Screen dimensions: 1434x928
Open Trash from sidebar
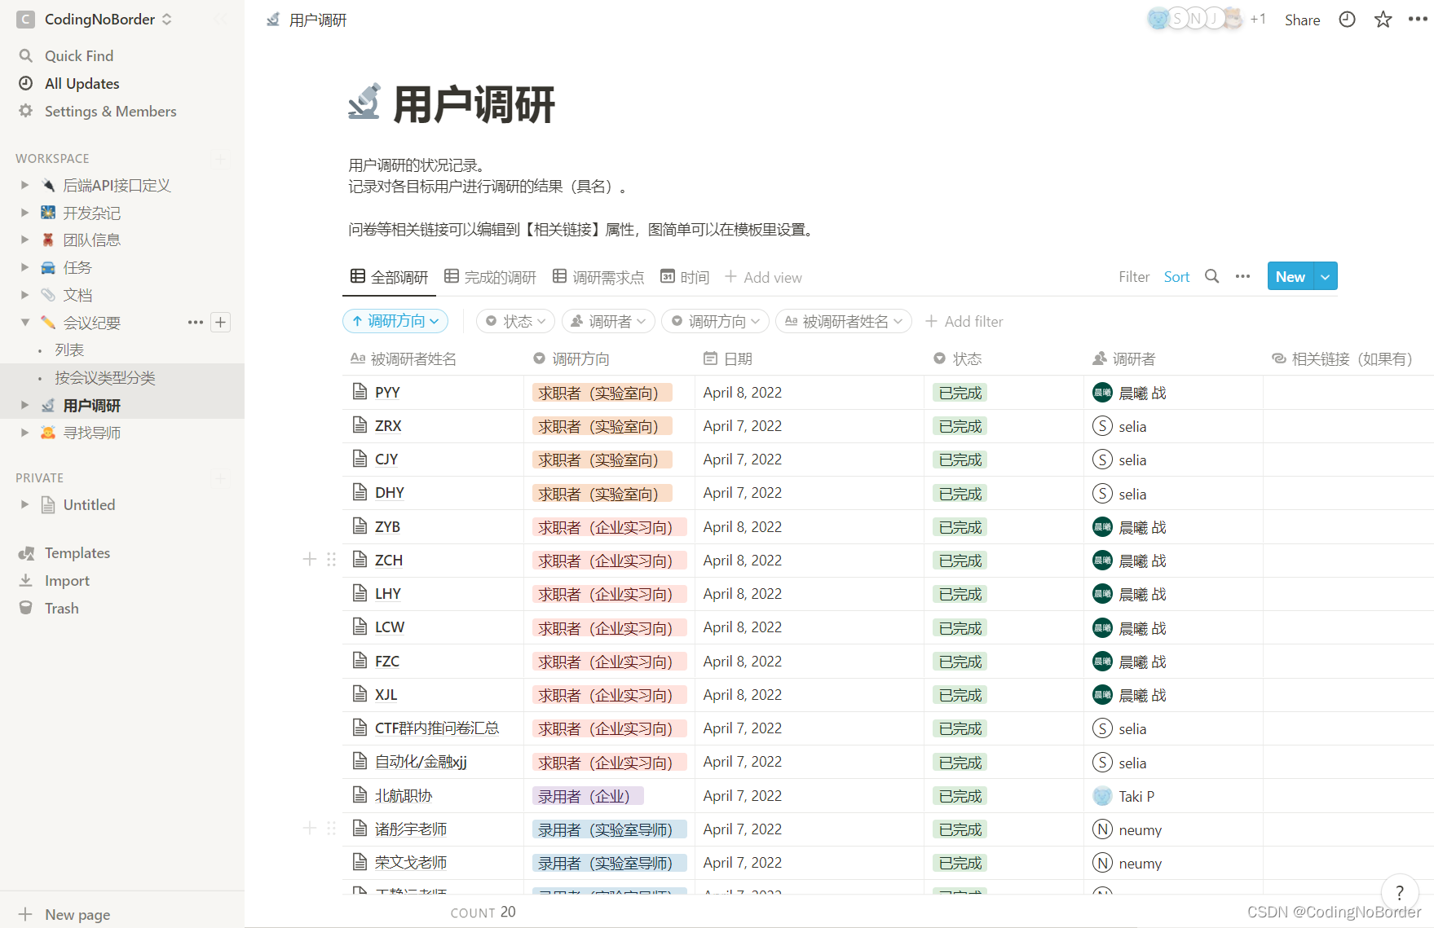(61, 608)
